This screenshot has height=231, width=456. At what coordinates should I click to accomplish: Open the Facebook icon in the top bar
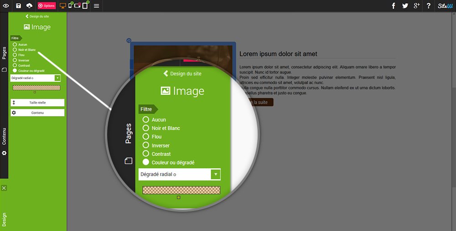click(x=394, y=6)
